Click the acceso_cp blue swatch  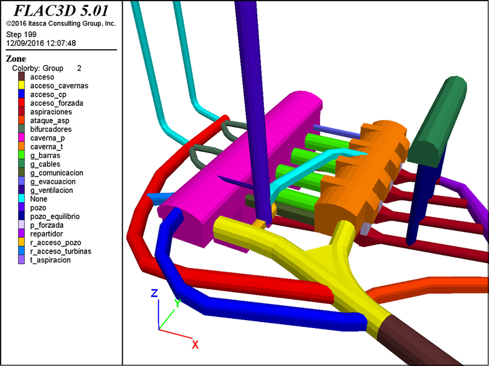pyautogui.click(x=22, y=94)
